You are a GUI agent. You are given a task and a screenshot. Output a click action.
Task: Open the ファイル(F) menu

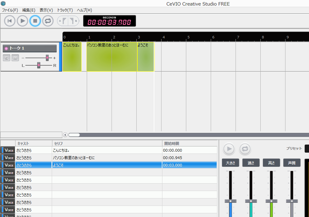(10, 10)
